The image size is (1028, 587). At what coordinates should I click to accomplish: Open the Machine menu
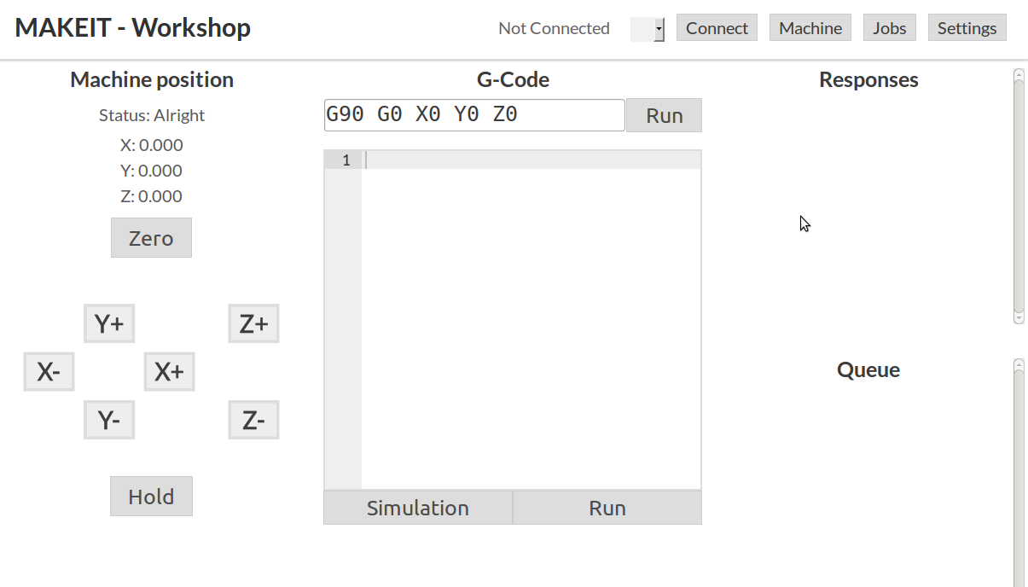[810, 28]
